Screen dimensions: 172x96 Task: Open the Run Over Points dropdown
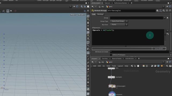(119, 25)
